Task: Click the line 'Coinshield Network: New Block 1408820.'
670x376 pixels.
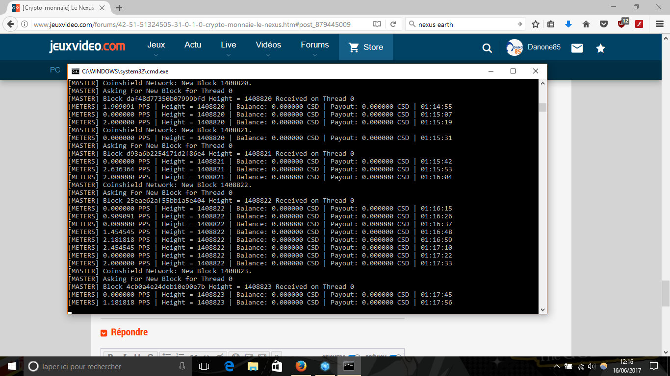Action: (177, 83)
